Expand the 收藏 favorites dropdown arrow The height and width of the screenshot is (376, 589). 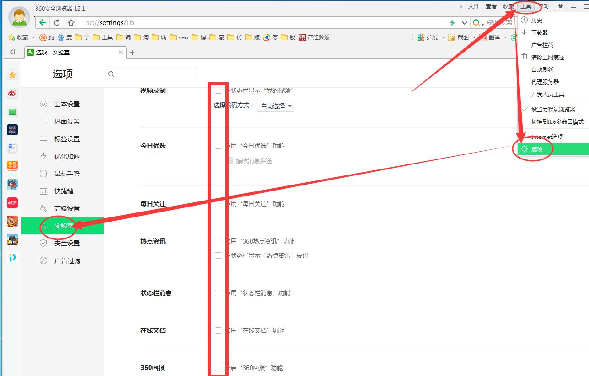33,37
